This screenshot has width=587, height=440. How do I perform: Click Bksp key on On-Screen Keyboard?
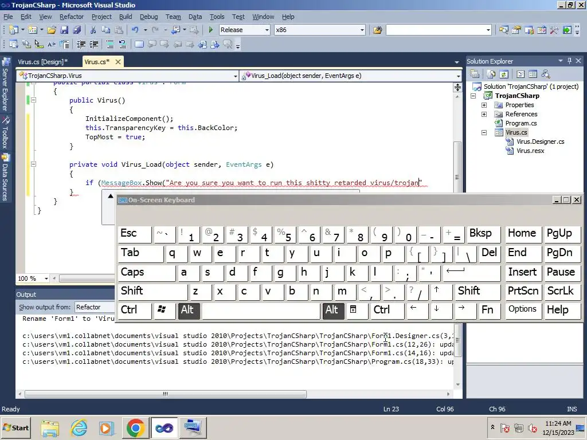point(483,234)
